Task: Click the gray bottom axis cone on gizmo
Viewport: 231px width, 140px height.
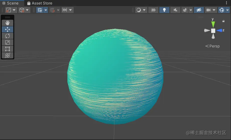Action: click(213, 36)
